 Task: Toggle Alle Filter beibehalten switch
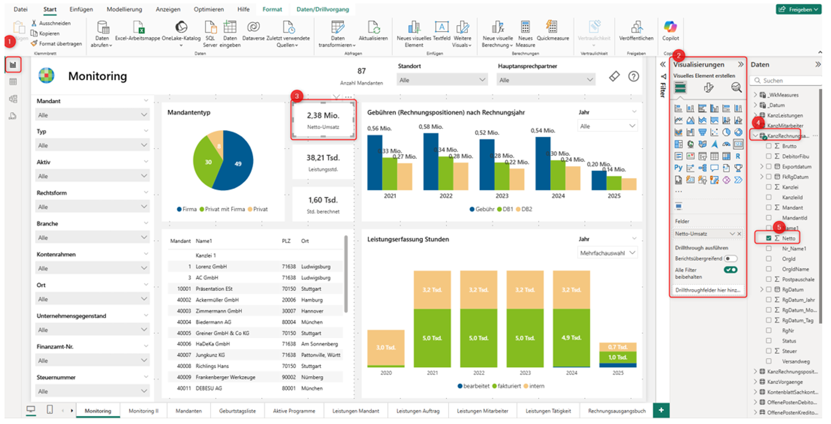tap(730, 270)
